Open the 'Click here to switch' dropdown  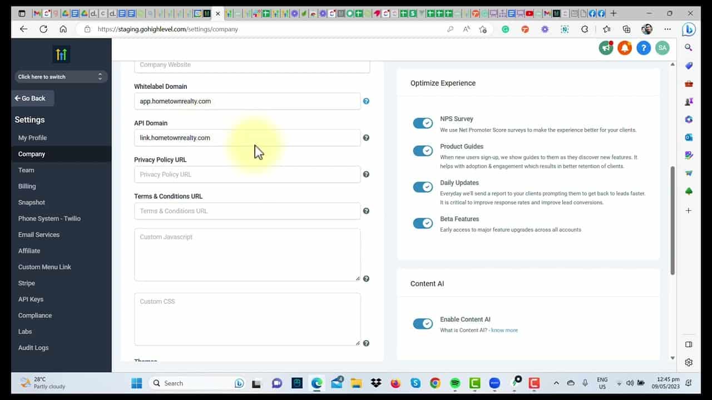click(61, 77)
